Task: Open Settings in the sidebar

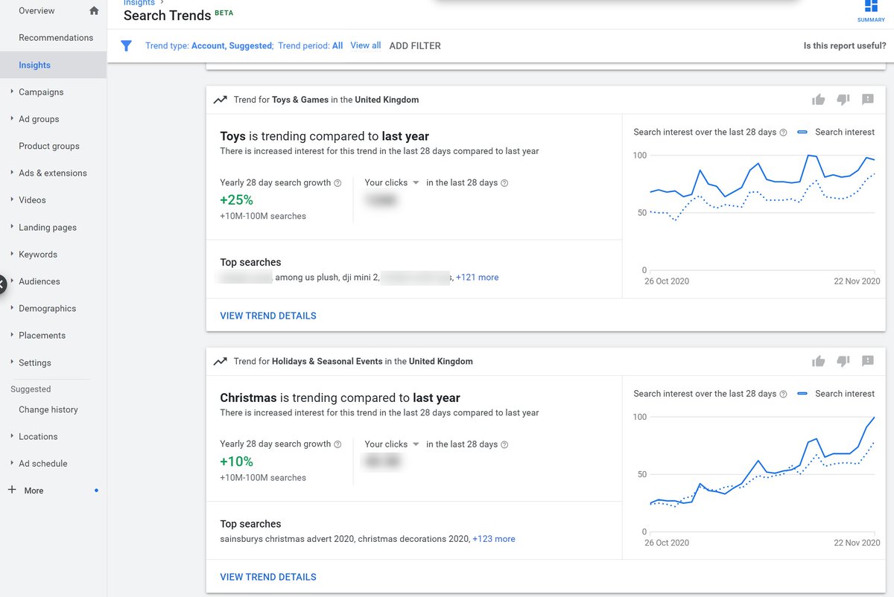Action: pos(35,363)
